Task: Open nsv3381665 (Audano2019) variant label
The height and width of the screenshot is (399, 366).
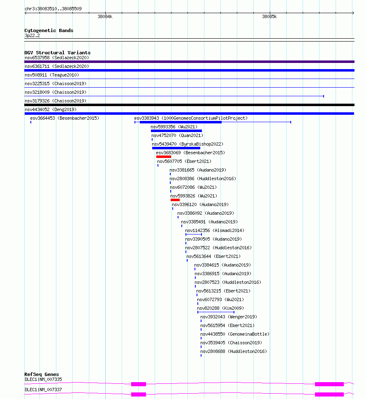Action: (x=198, y=170)
